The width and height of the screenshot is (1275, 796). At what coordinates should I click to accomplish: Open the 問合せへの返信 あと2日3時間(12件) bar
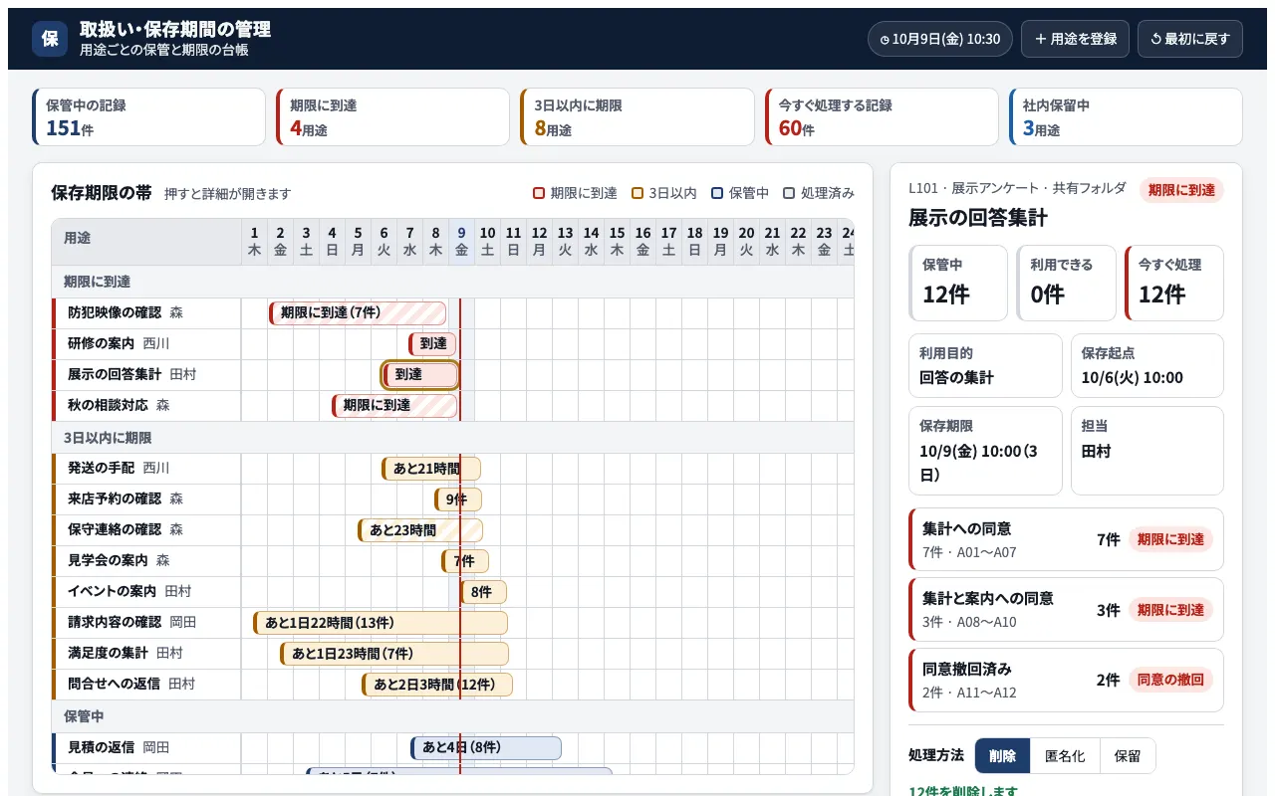[437, 685]
